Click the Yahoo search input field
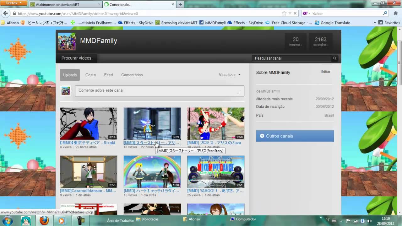The image size is (402, 226). (x=347, y=13)
